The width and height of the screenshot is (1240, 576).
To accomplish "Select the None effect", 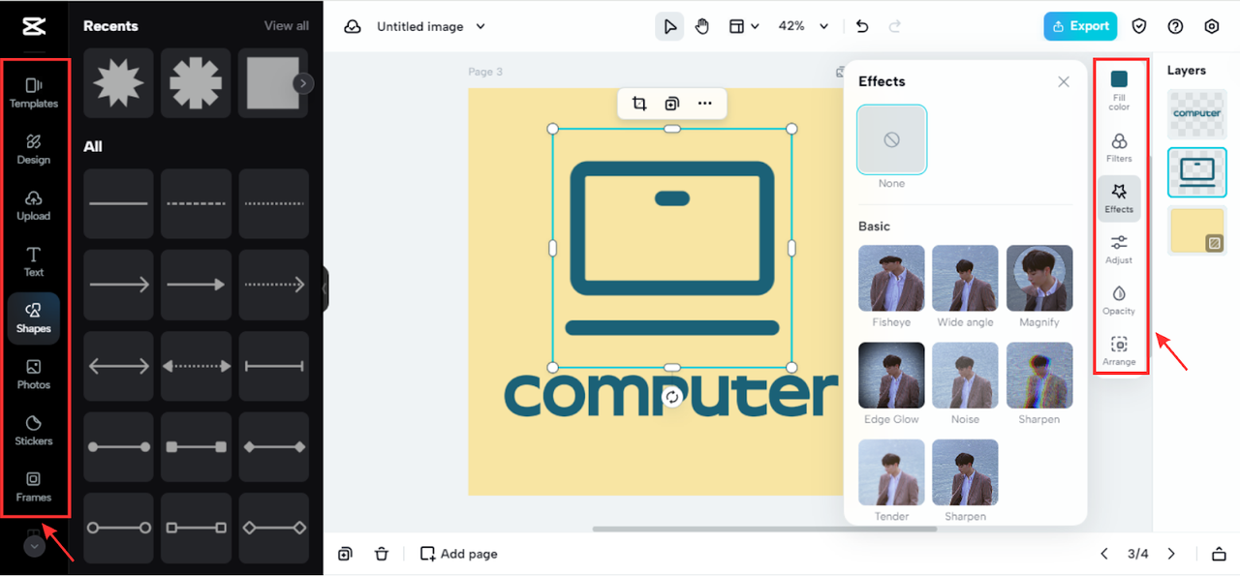I will tap(892, 139).
